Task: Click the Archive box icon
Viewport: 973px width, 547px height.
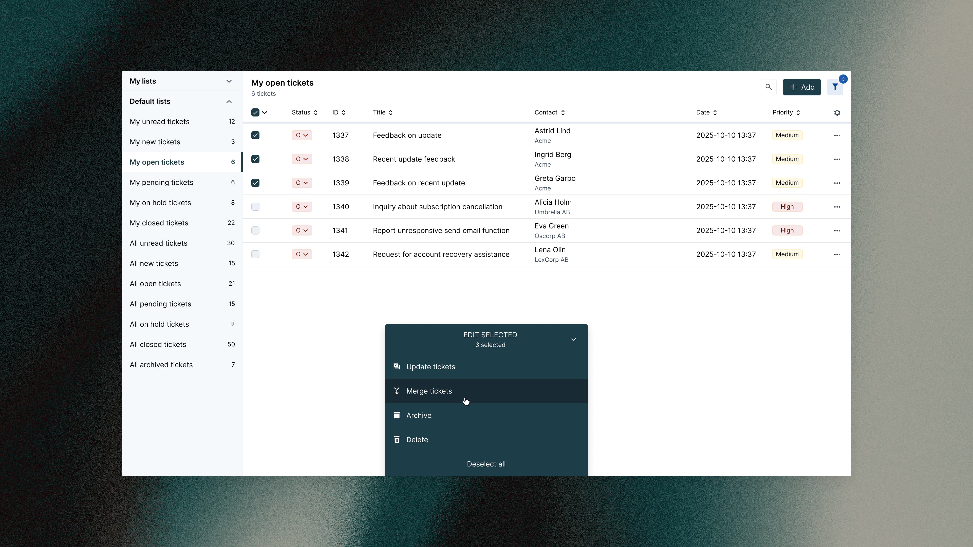Action: pyautogui.click(x=397, y=415)
